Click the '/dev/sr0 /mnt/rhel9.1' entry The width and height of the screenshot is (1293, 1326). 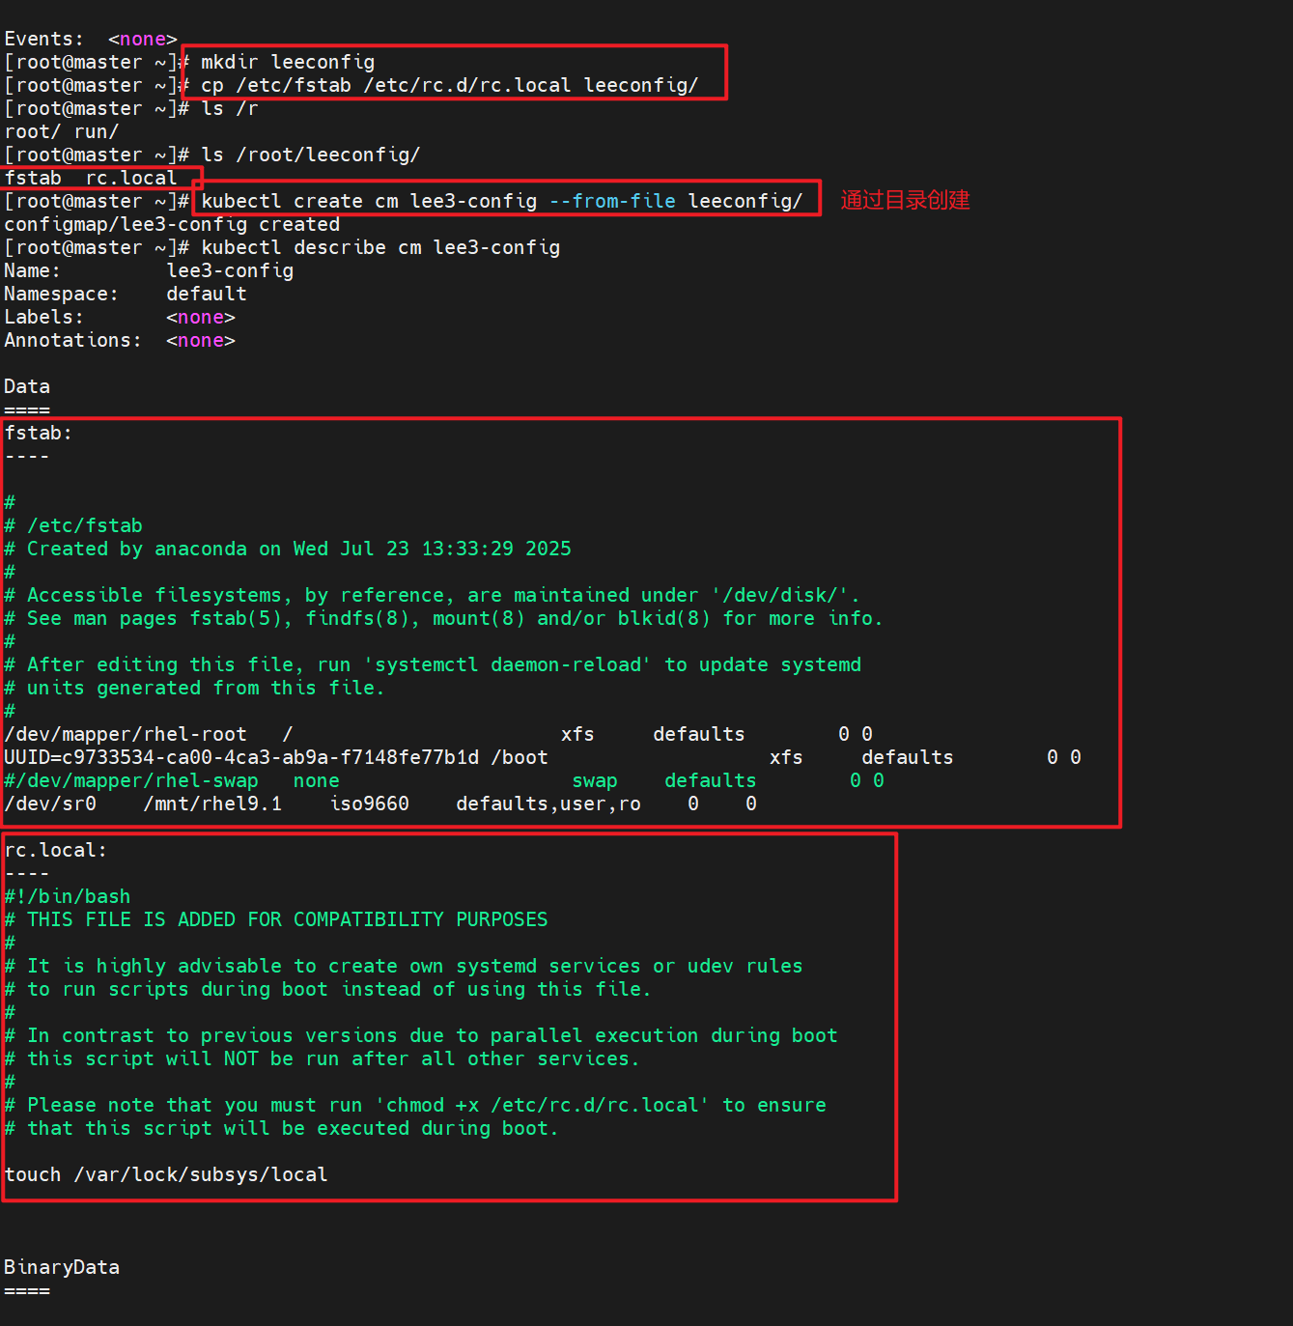coord(380,804)
